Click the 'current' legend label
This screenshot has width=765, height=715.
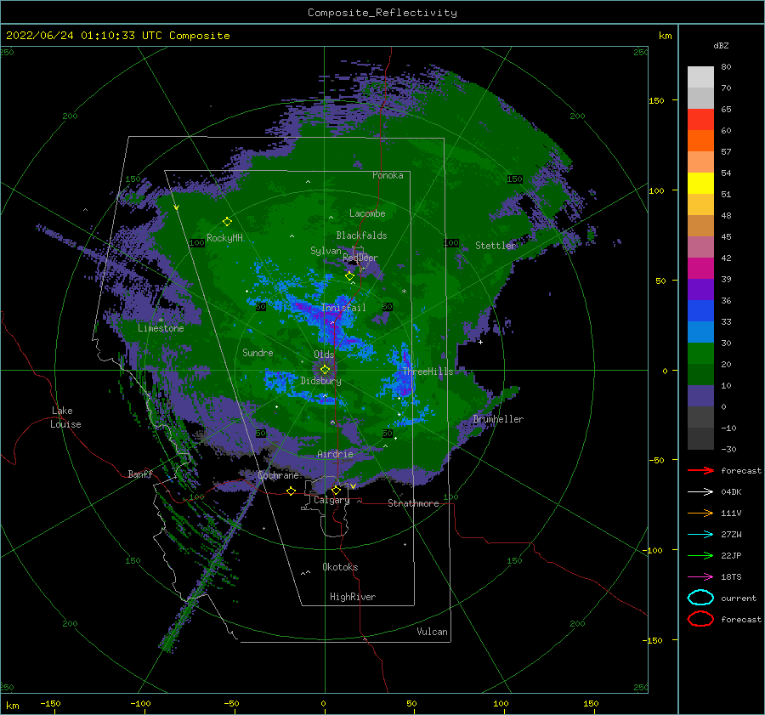click(x=739, y=599)
